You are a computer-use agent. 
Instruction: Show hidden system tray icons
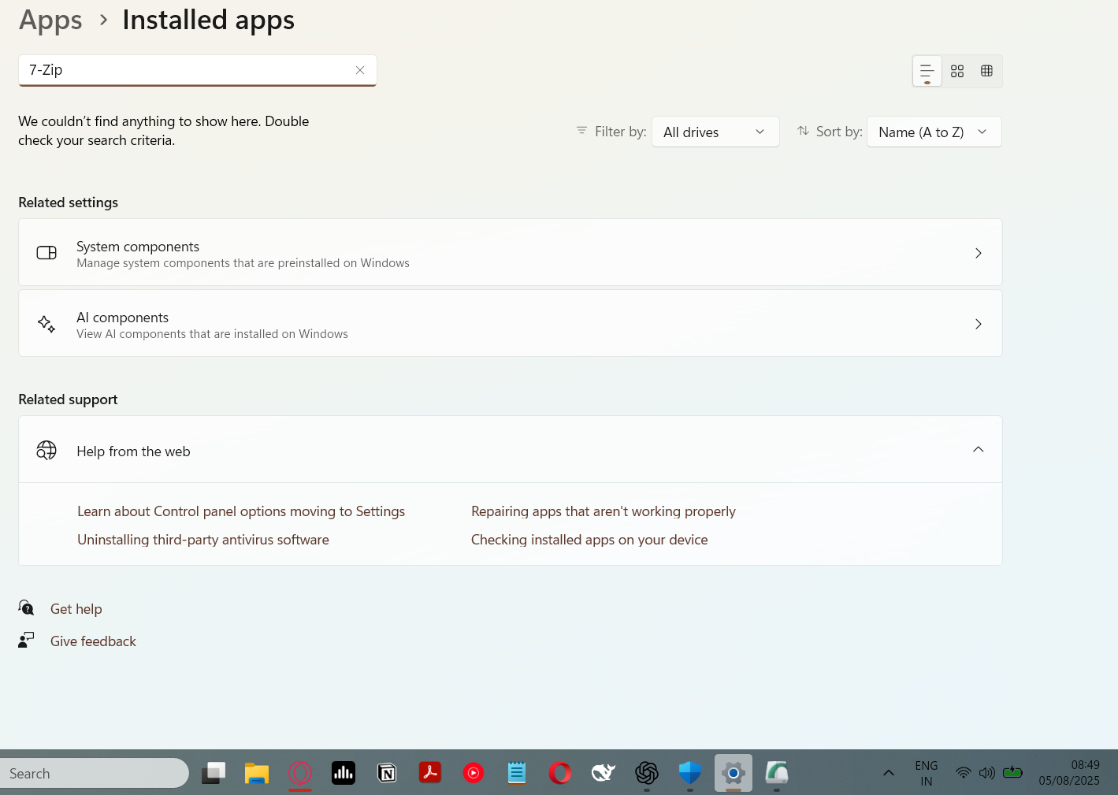(889, 773)
